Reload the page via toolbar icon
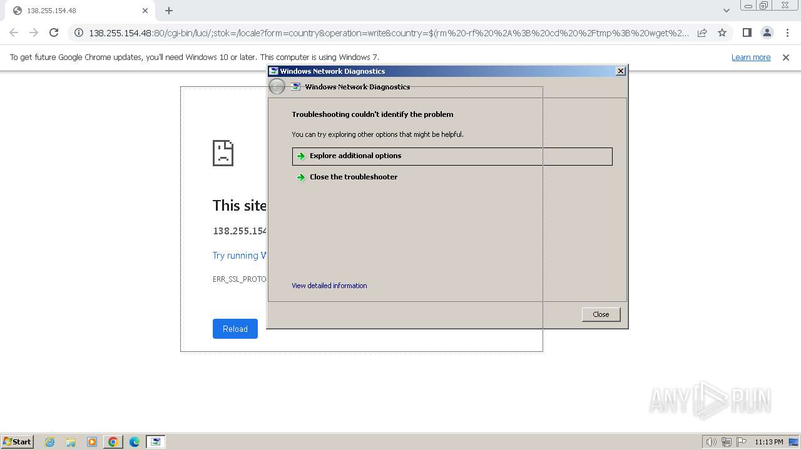801x450 pixels. [54, 32]
